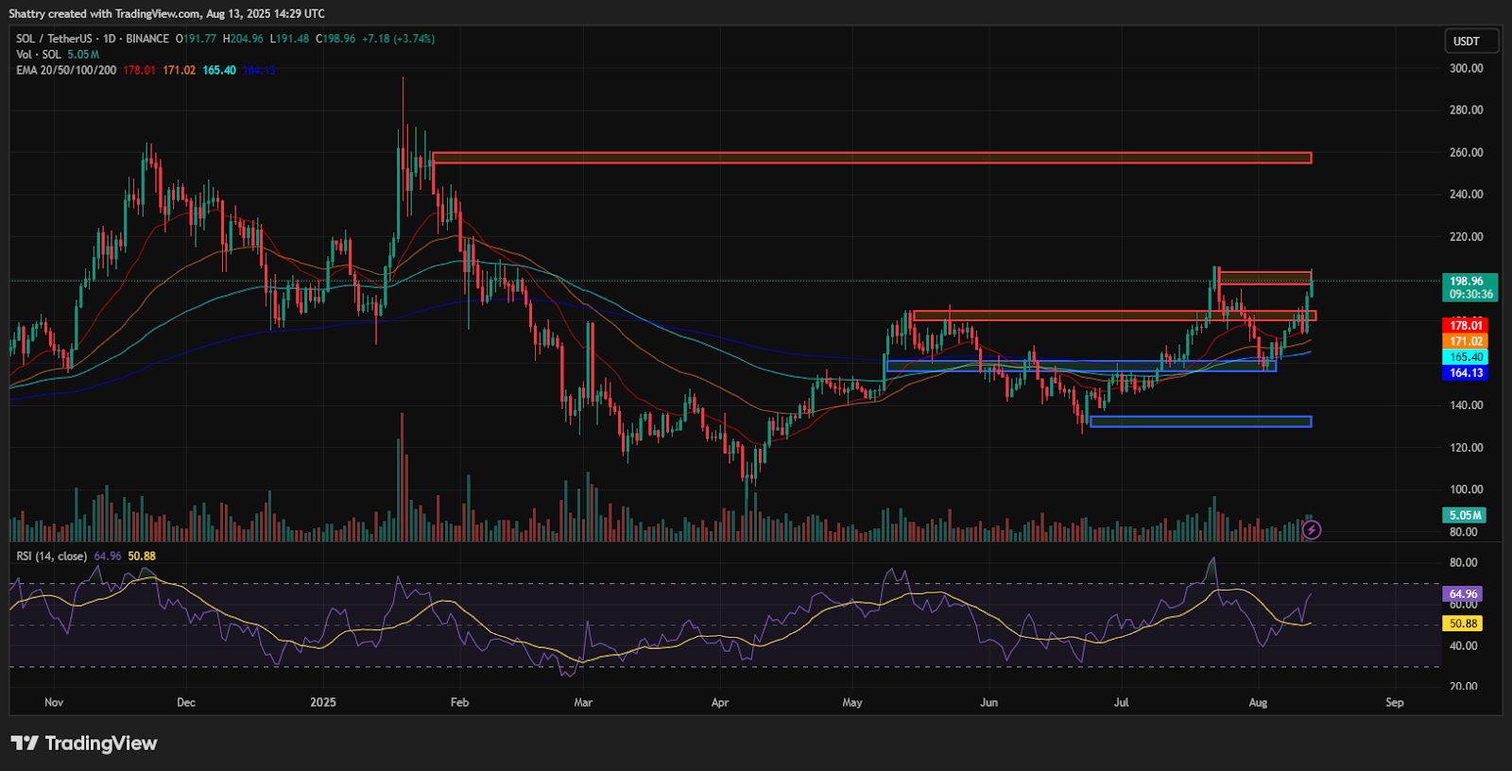This screenshot has height=771, width=1512.
Task: Click the 80.00 label in the RSI axis
Action: tap(1463, 562)
